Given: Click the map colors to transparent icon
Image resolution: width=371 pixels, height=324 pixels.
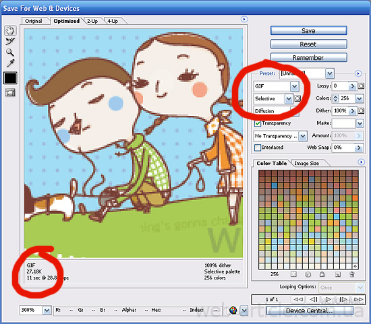Looking at the screenshot, I should point(293,274).
